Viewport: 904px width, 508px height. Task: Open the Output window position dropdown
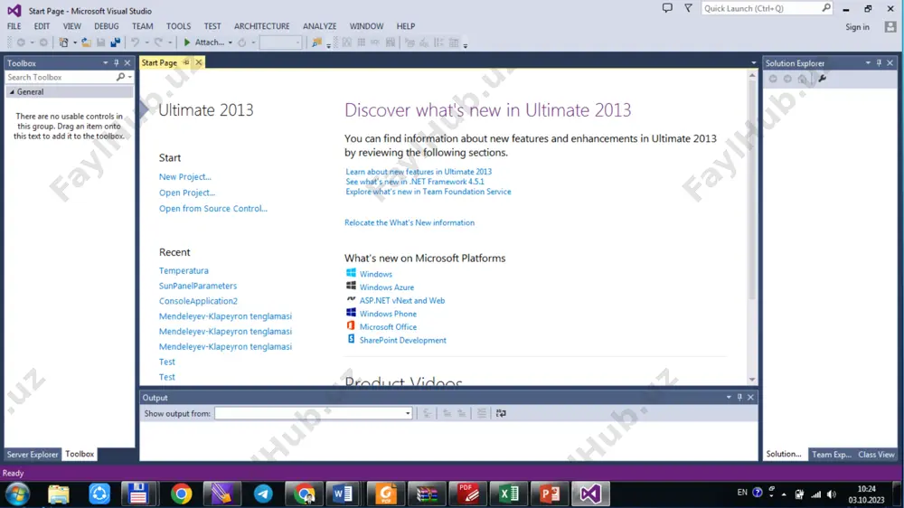click(729, 398)
